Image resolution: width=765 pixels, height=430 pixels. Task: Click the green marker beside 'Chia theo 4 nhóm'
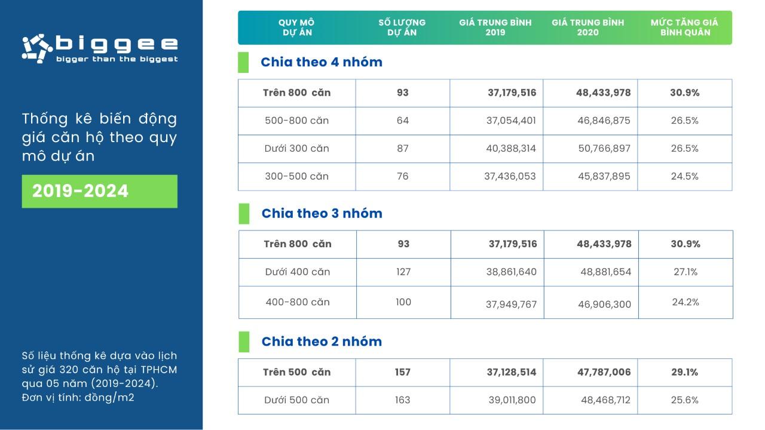click(243, 62)
